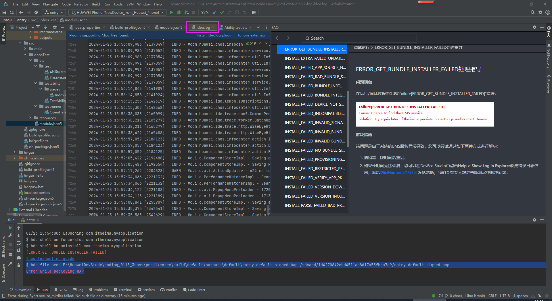The height and width of the screenshot is (301, 552).
Task: Open the Problems tool window tab
Action: click(98, 290)
